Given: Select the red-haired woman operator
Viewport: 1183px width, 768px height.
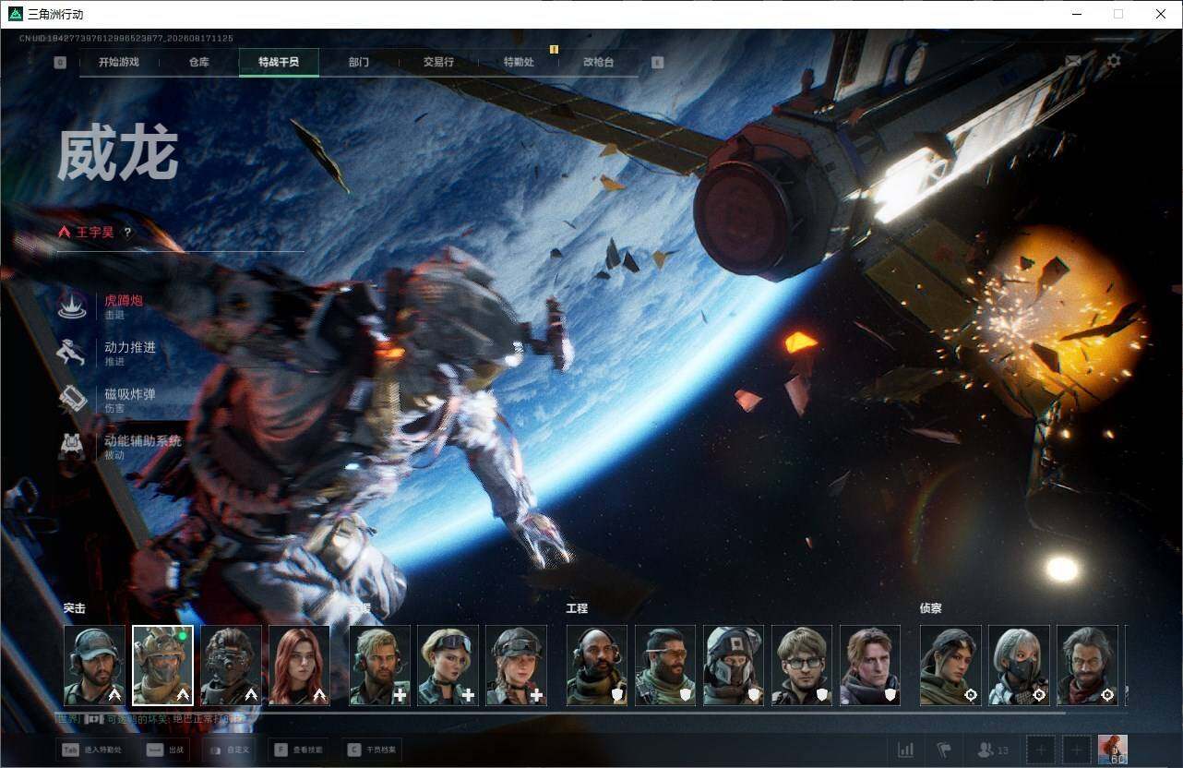Looking at the screenshot, I should 299,666.
